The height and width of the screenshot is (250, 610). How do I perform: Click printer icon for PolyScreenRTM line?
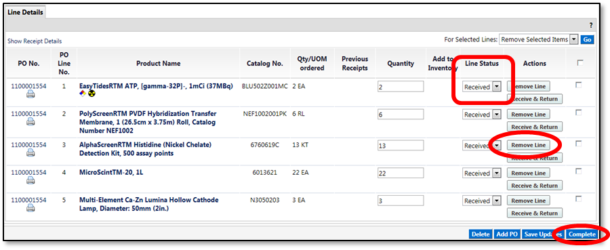30,122
